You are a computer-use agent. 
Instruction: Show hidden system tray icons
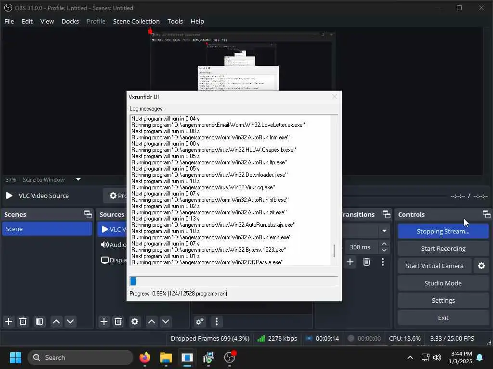(410, 357)
